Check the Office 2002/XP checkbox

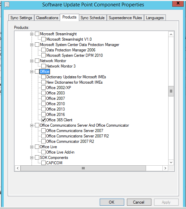(x=43, y=88)
